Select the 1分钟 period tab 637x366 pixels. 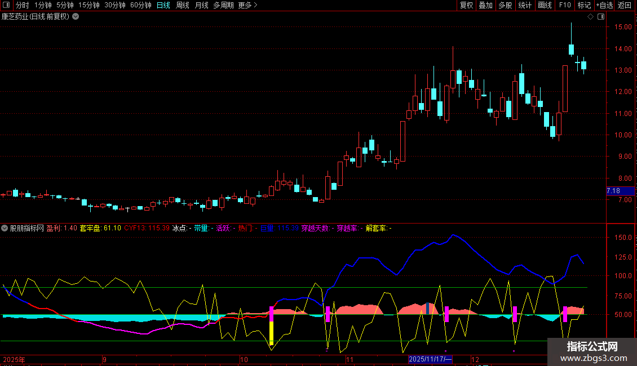point(43,5)
